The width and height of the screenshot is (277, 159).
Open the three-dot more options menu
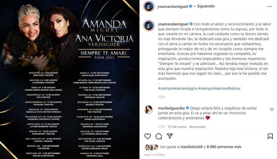click(270, 7)
